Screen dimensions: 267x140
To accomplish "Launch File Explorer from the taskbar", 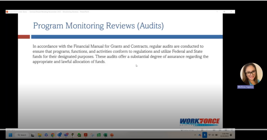I will click(39, 135).
